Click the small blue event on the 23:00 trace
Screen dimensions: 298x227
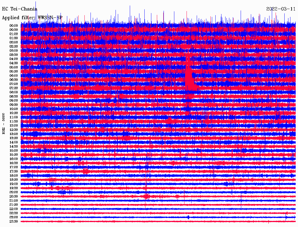tap(188, 217)
